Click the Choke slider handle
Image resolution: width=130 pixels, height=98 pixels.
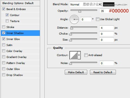coord(70,34)
